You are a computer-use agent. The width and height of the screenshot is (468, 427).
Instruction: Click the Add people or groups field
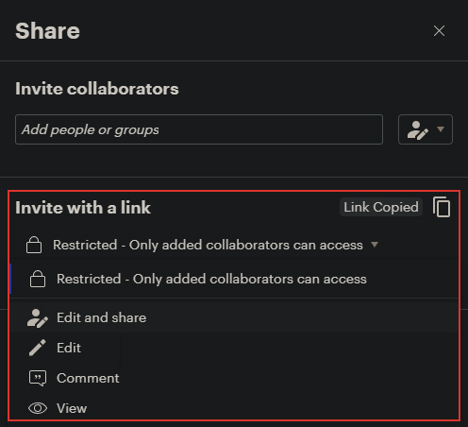click(x=199, y=129)
